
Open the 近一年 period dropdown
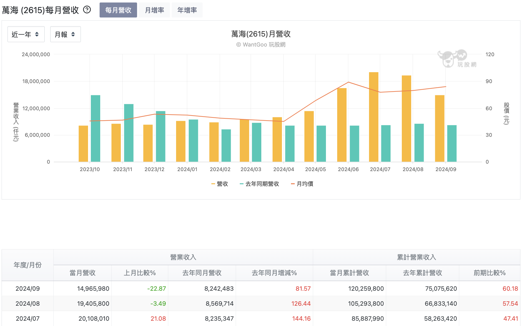click(x=26, y=34)
